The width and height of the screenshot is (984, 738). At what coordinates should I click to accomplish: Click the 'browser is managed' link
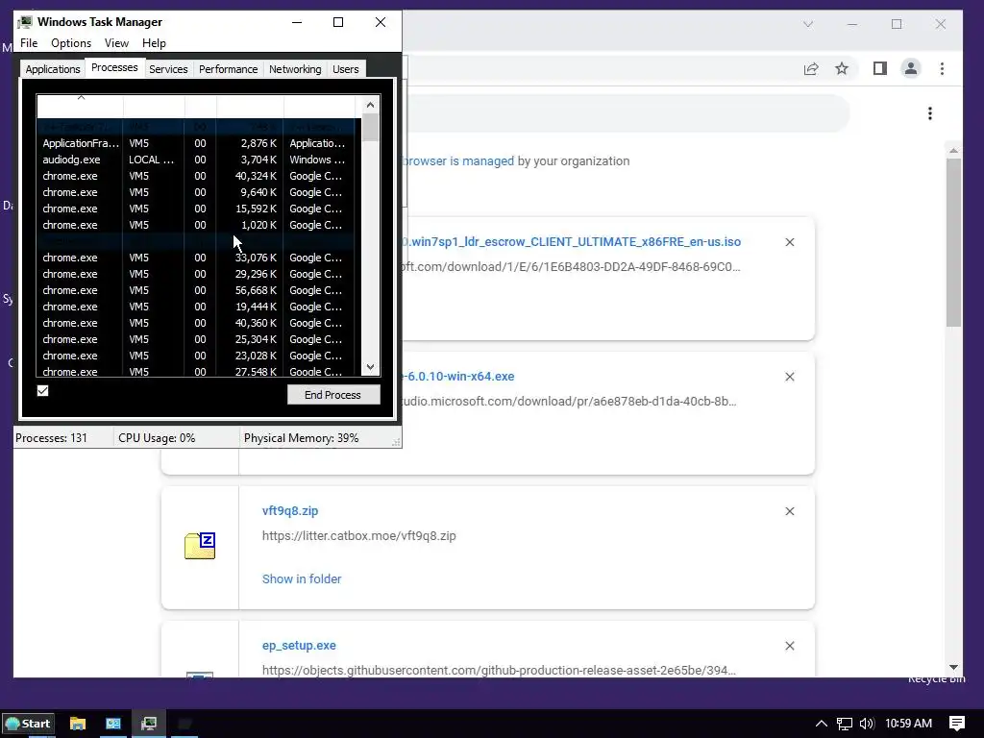pyautogui.click(x=457, y=161)
